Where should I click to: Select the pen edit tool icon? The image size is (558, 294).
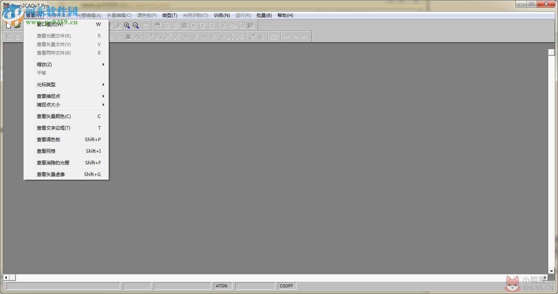(252, 37)
